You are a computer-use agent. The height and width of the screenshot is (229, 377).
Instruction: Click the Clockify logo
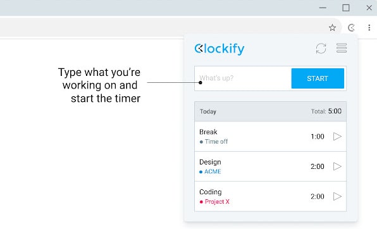219,49
